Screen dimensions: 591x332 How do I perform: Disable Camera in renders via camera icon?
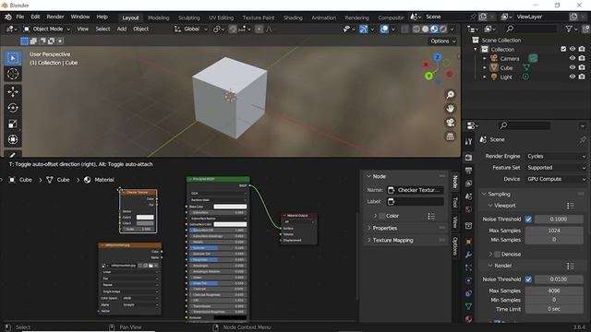(x=582, y=58)
